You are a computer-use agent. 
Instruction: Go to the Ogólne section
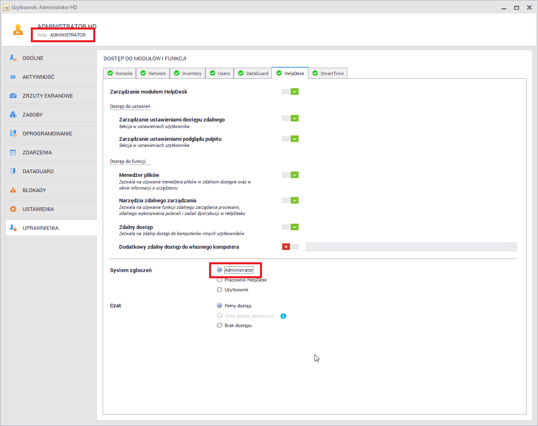click(x=33, y=58)
